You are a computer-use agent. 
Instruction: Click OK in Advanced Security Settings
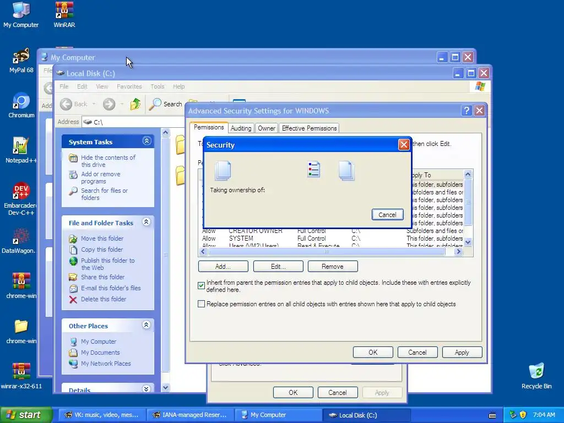[x=373, y=352]
